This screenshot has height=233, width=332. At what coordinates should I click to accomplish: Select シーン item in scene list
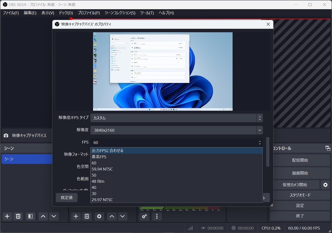click(x=27, y=159)
